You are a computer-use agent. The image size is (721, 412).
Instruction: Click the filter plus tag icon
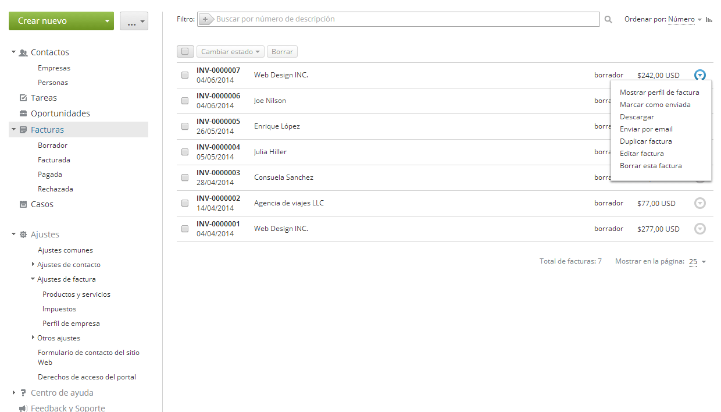pyautogui.click(x=206, y=19)
